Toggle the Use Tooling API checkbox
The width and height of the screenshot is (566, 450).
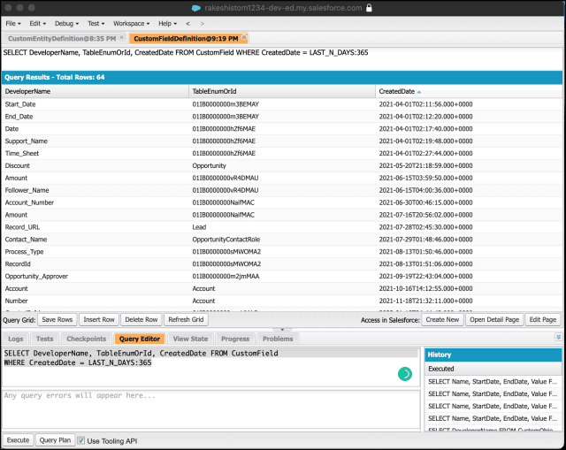81,440
